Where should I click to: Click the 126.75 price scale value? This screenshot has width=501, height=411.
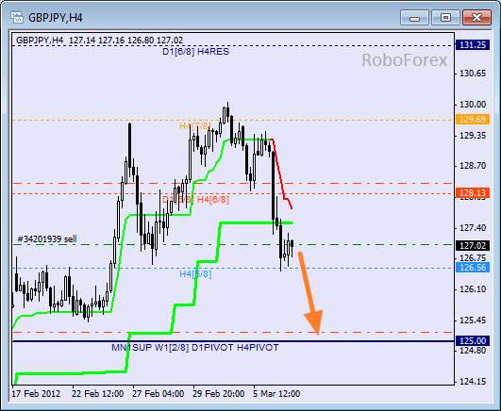(473, 257)
